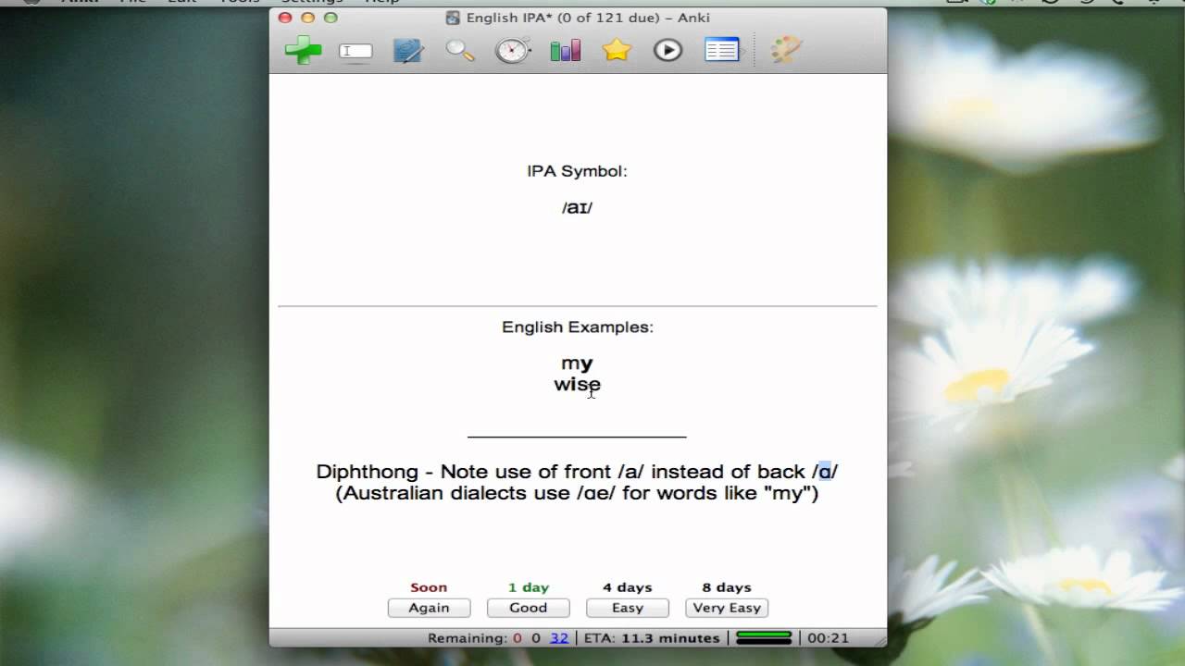Image resolution: width=1185 pixels, height=666 pixels.
Task: Mark card with the yellow star icon
Action: point(617,50)
